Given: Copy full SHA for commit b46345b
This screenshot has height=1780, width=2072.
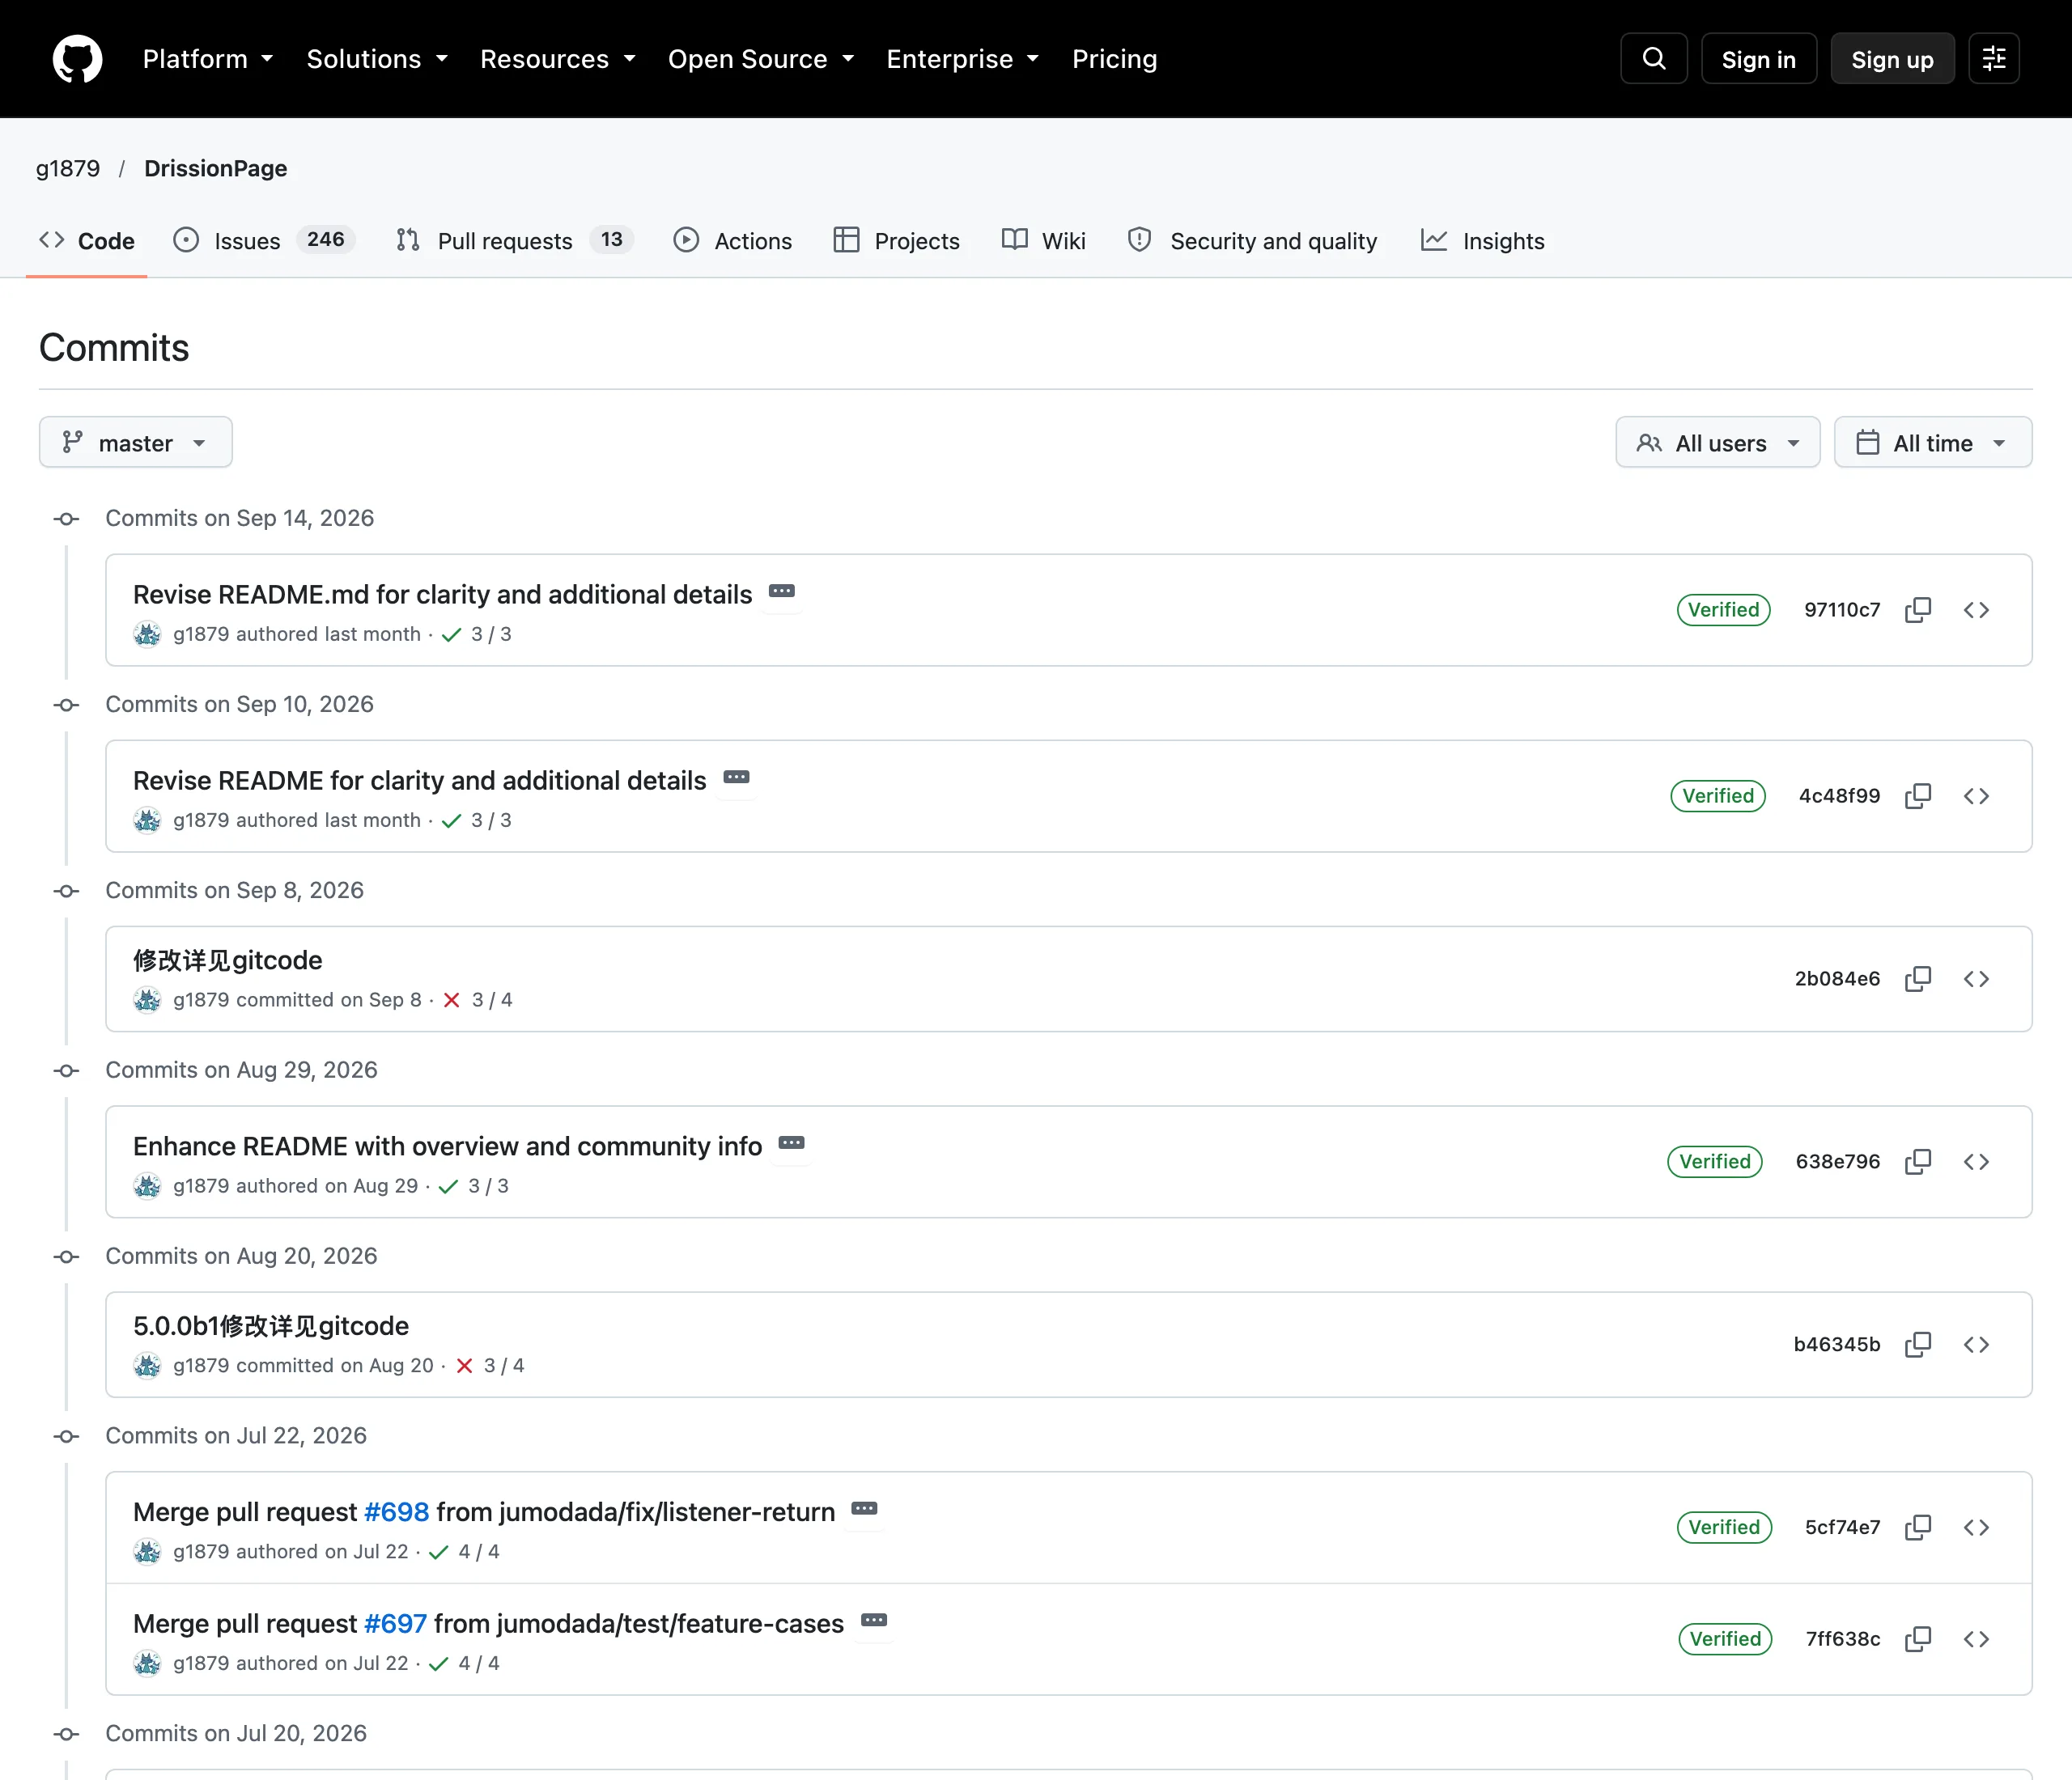Looking at the screenshot, I should pos(1918,1344).
